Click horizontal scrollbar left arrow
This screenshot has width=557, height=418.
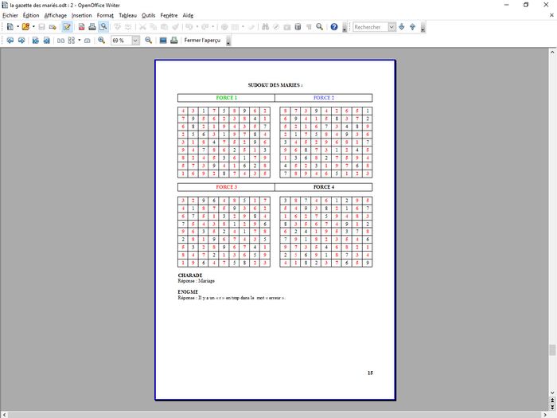click(4, 415)
